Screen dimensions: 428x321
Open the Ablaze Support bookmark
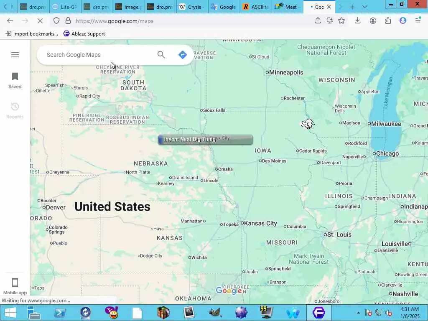[x=84, y=33]
